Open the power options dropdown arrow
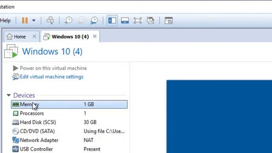This screenshot has height=153, width=272. coord(34,20)
